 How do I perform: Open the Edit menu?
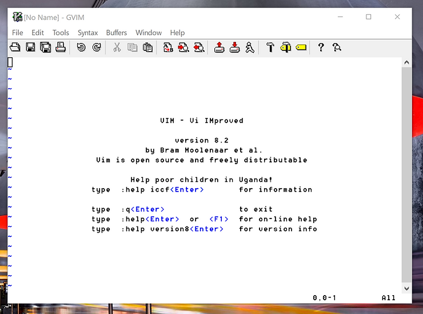click(x=38, y=33)
